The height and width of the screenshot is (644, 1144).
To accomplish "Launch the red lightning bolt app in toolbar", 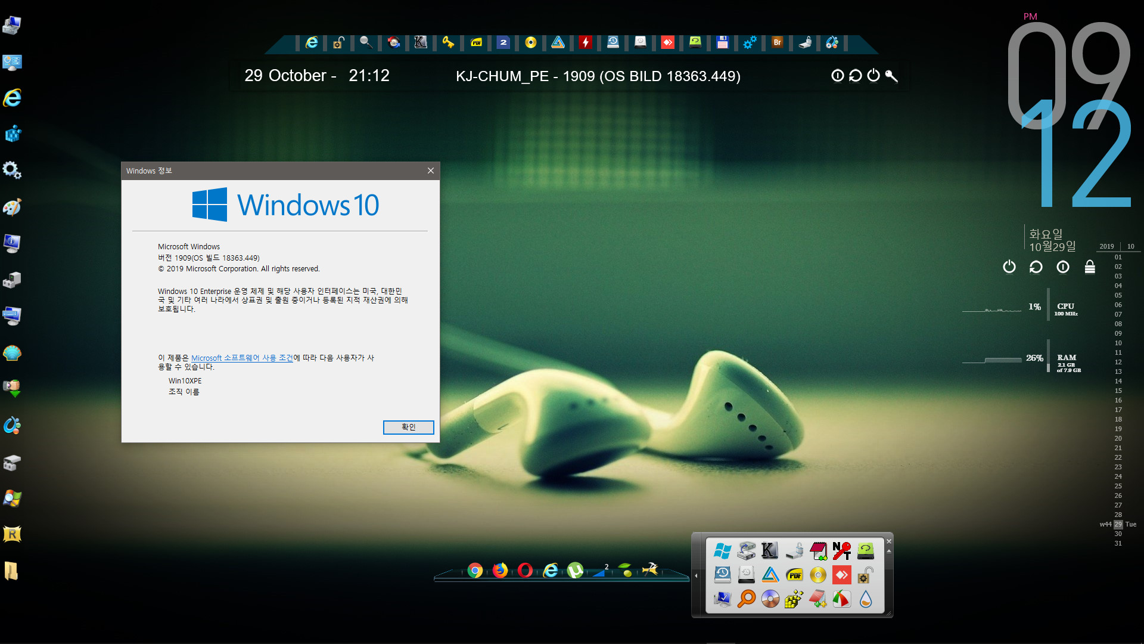I will 586,42.
